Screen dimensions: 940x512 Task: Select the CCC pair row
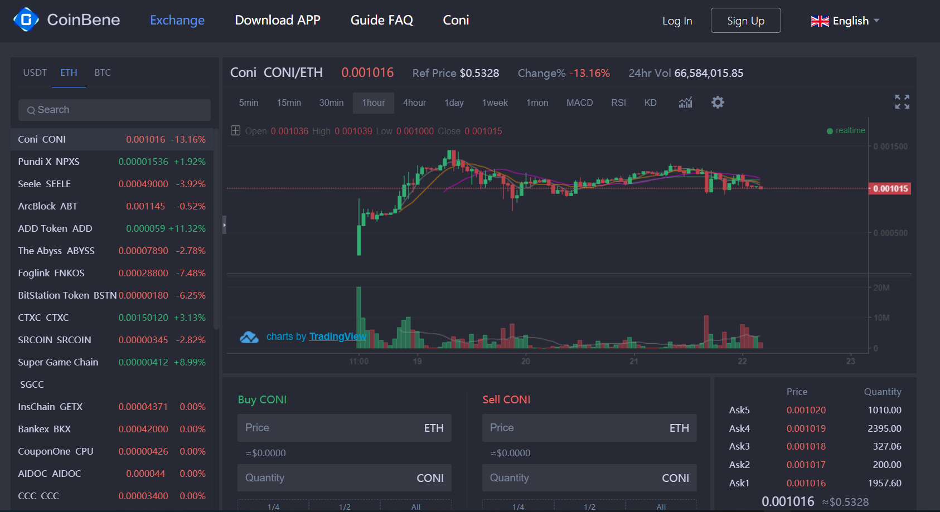click(x=112, y=496)
